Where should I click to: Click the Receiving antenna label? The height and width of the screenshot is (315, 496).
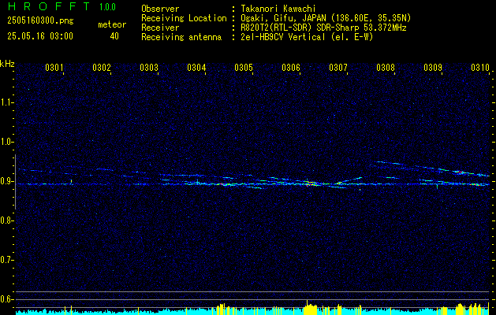[181, 37]
